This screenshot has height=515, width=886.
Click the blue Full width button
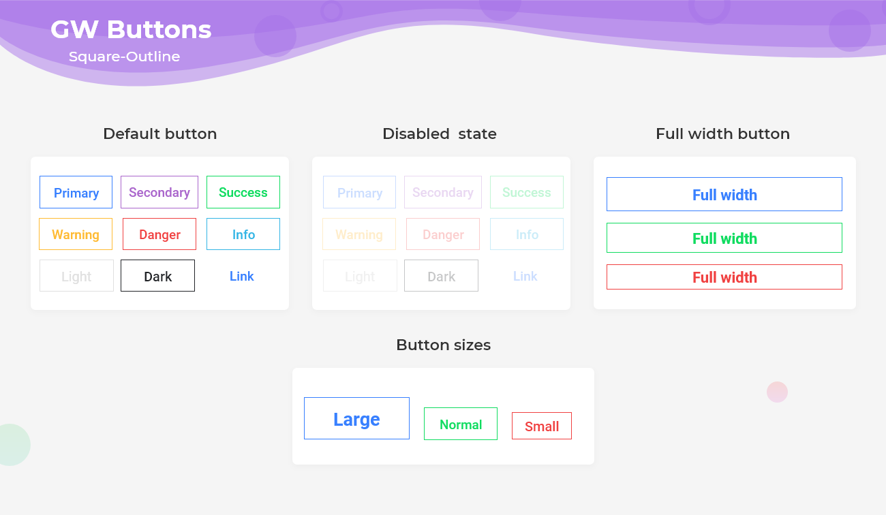[x=724, y=194]
